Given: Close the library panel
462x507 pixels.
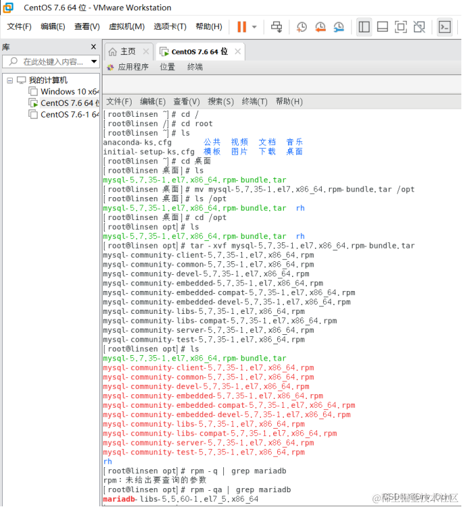Looking at the screenshot, I should click(x=93, y=47).
